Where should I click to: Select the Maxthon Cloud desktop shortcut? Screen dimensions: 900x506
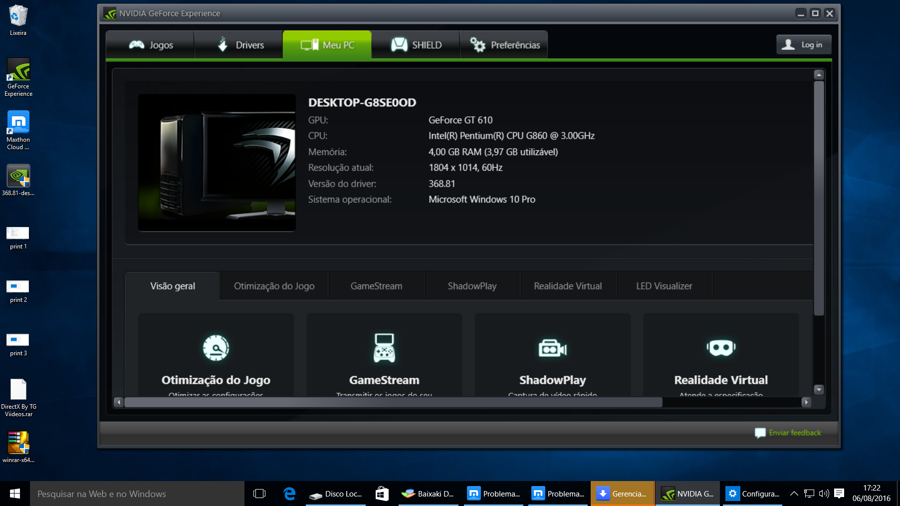tap(18, 130)
